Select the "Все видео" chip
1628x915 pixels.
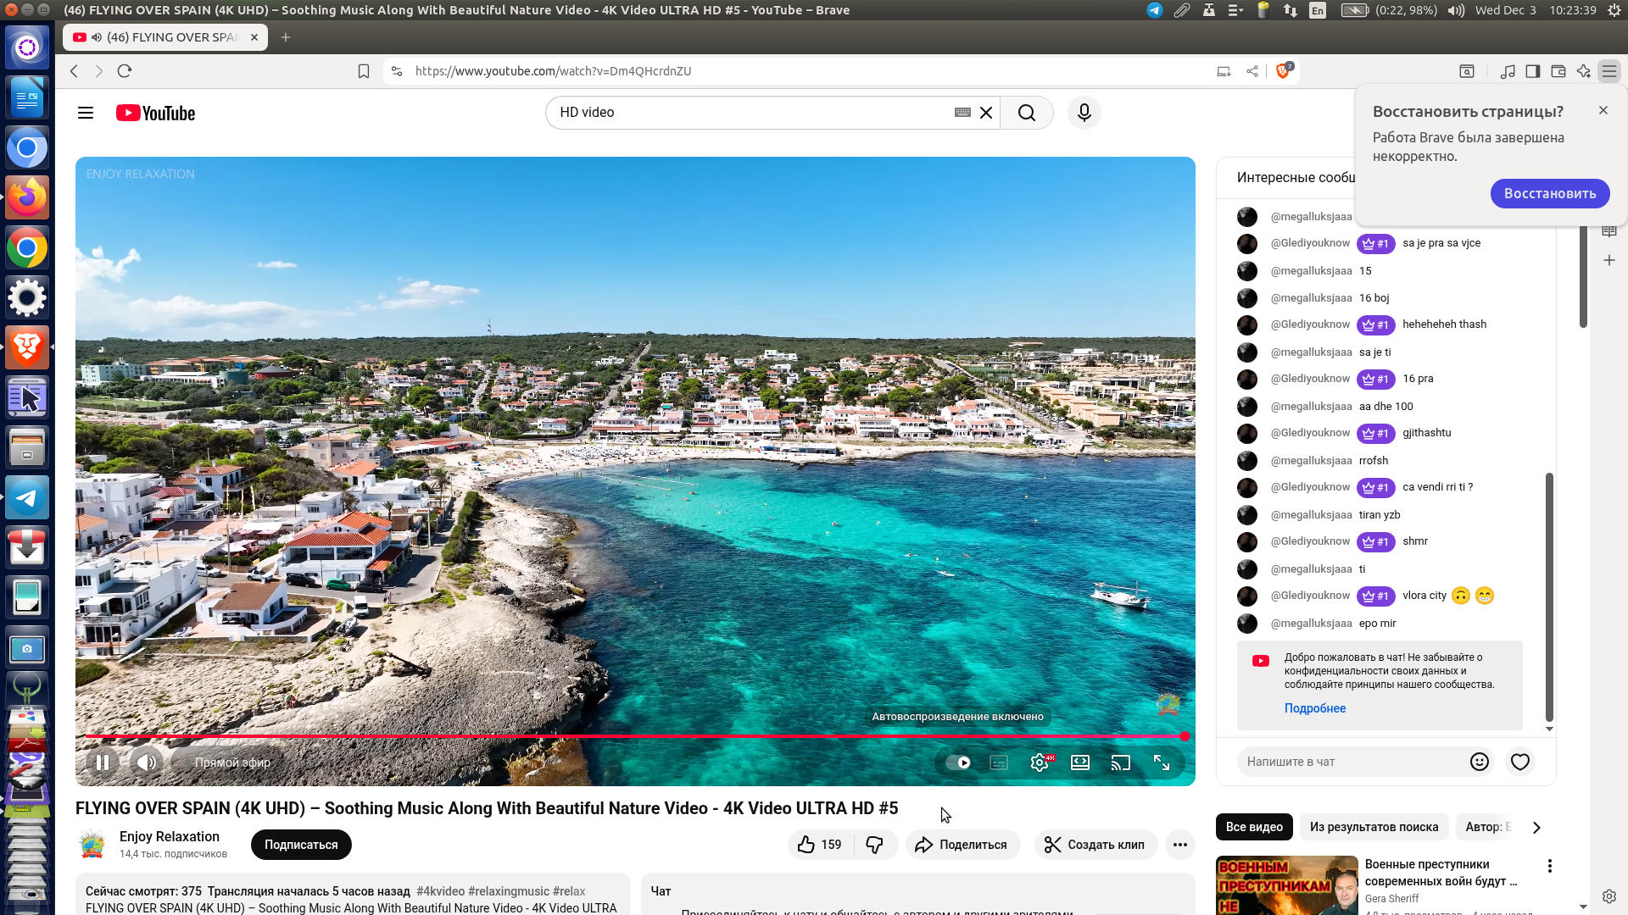pyautogui.click(x=1253, y=827)
